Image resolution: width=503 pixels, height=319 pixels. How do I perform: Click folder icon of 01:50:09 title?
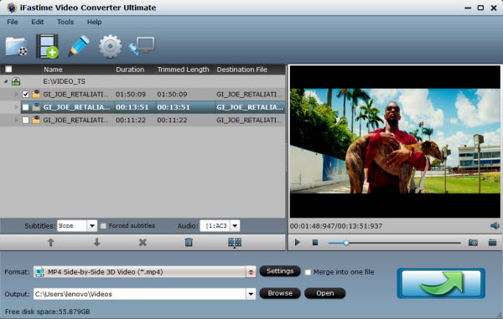(36, 94)
